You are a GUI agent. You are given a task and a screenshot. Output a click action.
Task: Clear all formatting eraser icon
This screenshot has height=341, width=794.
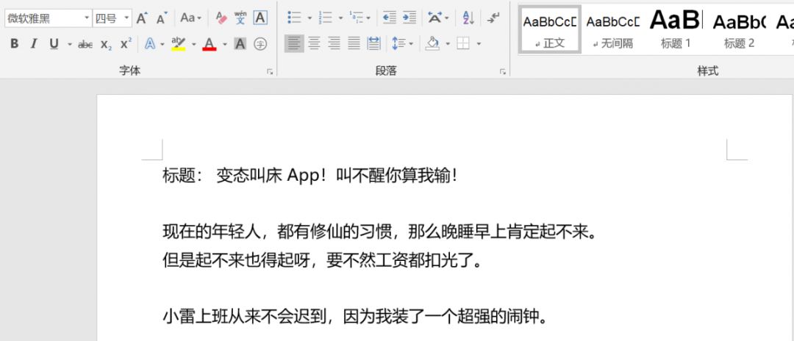click(x=221, y=18)
